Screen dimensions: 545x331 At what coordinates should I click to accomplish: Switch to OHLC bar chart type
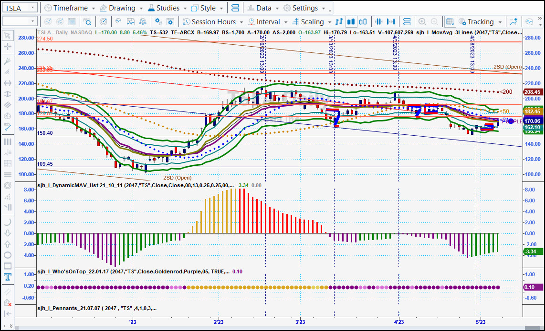pyautogui.click(x=339, y=22)
